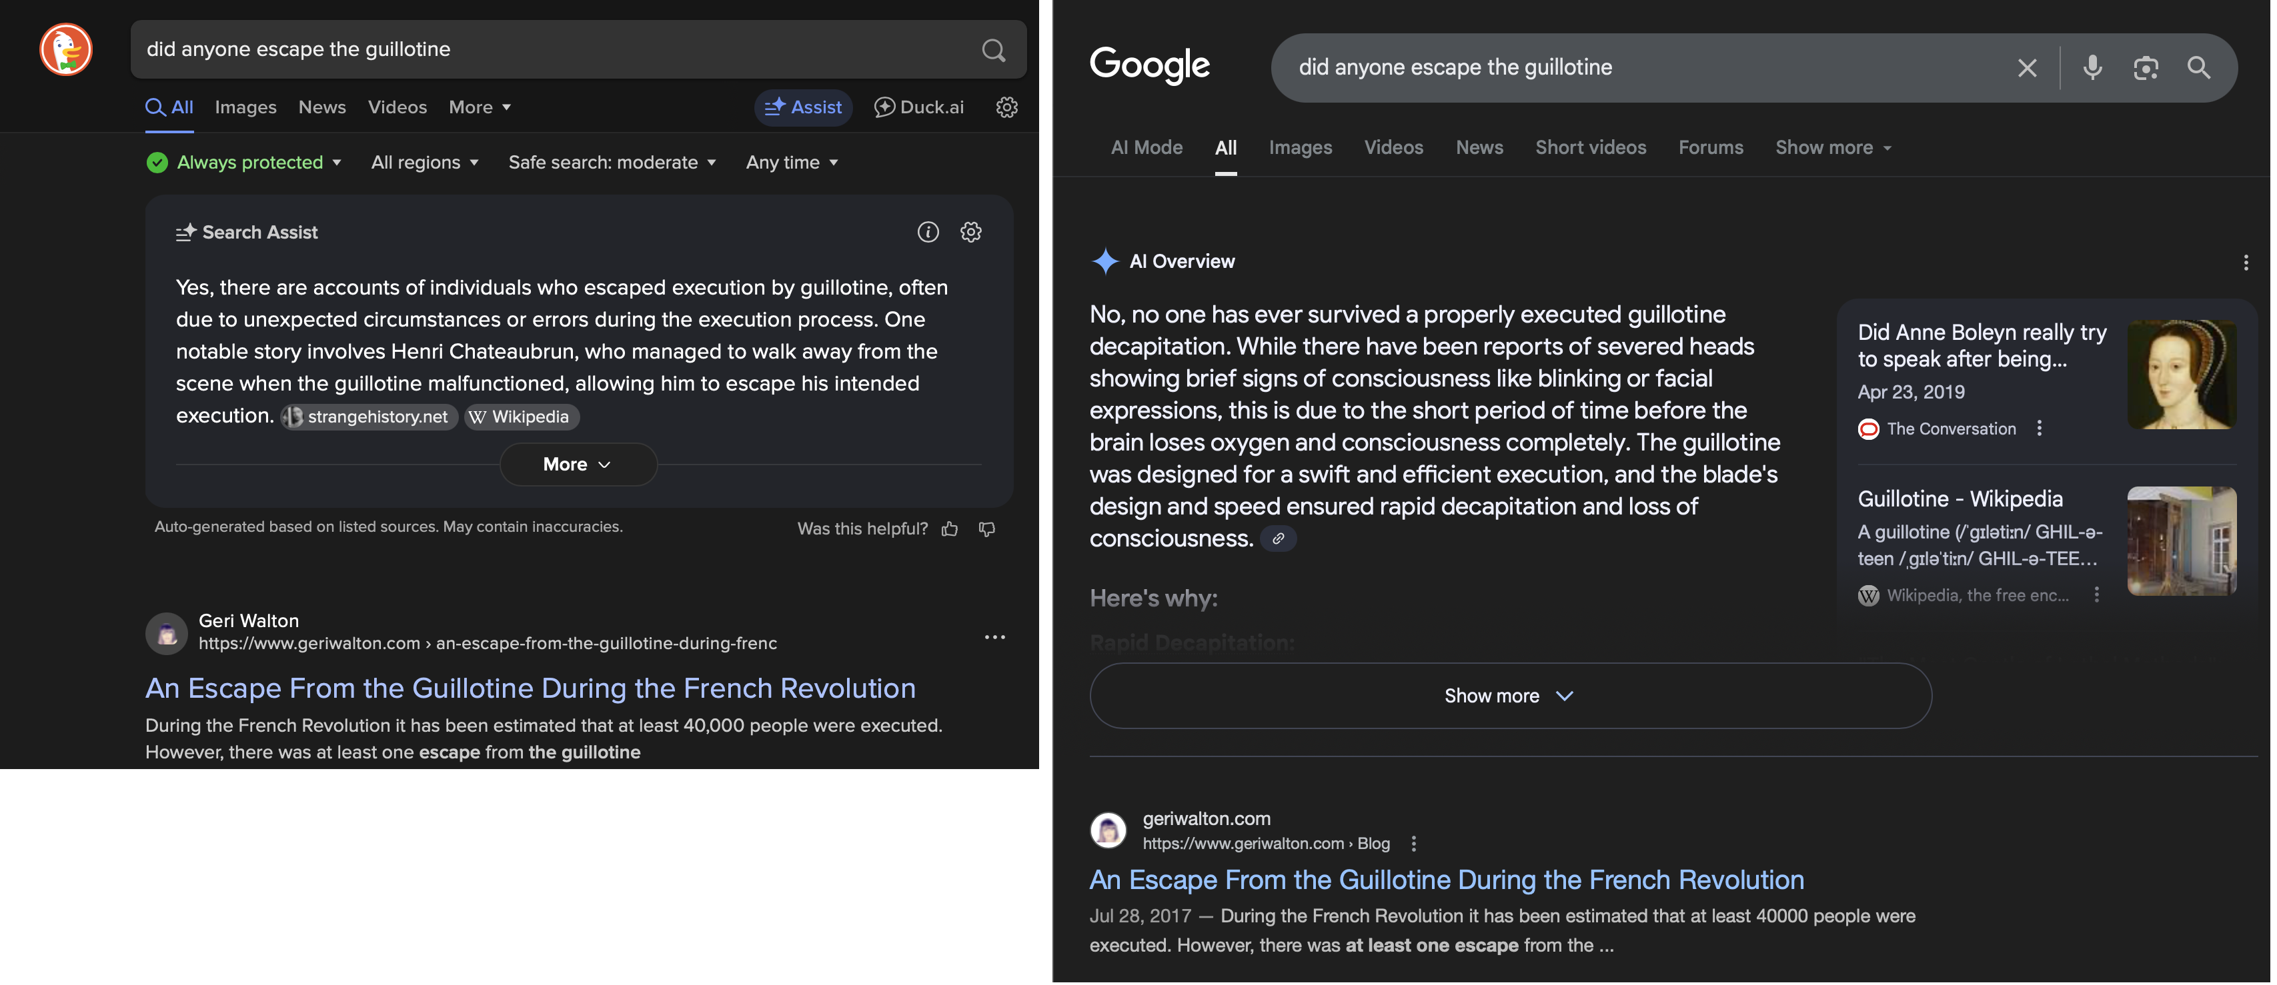Click the strangehistory.net source chip
2277x985 pixels.
click(369, 417)
